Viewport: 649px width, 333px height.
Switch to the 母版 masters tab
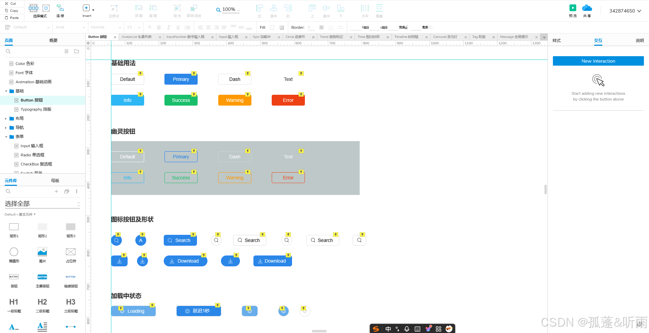[x=55, y=181]
